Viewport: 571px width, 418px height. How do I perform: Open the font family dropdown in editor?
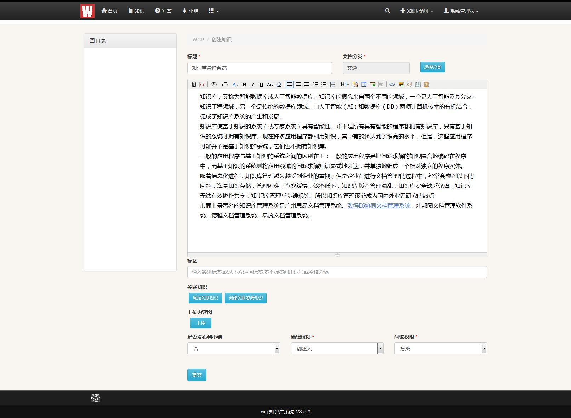pos(214,85)
